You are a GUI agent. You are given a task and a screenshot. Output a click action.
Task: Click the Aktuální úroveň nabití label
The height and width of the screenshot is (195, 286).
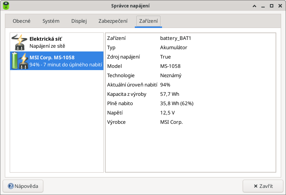pyautogui.click(x=132, y=85)
